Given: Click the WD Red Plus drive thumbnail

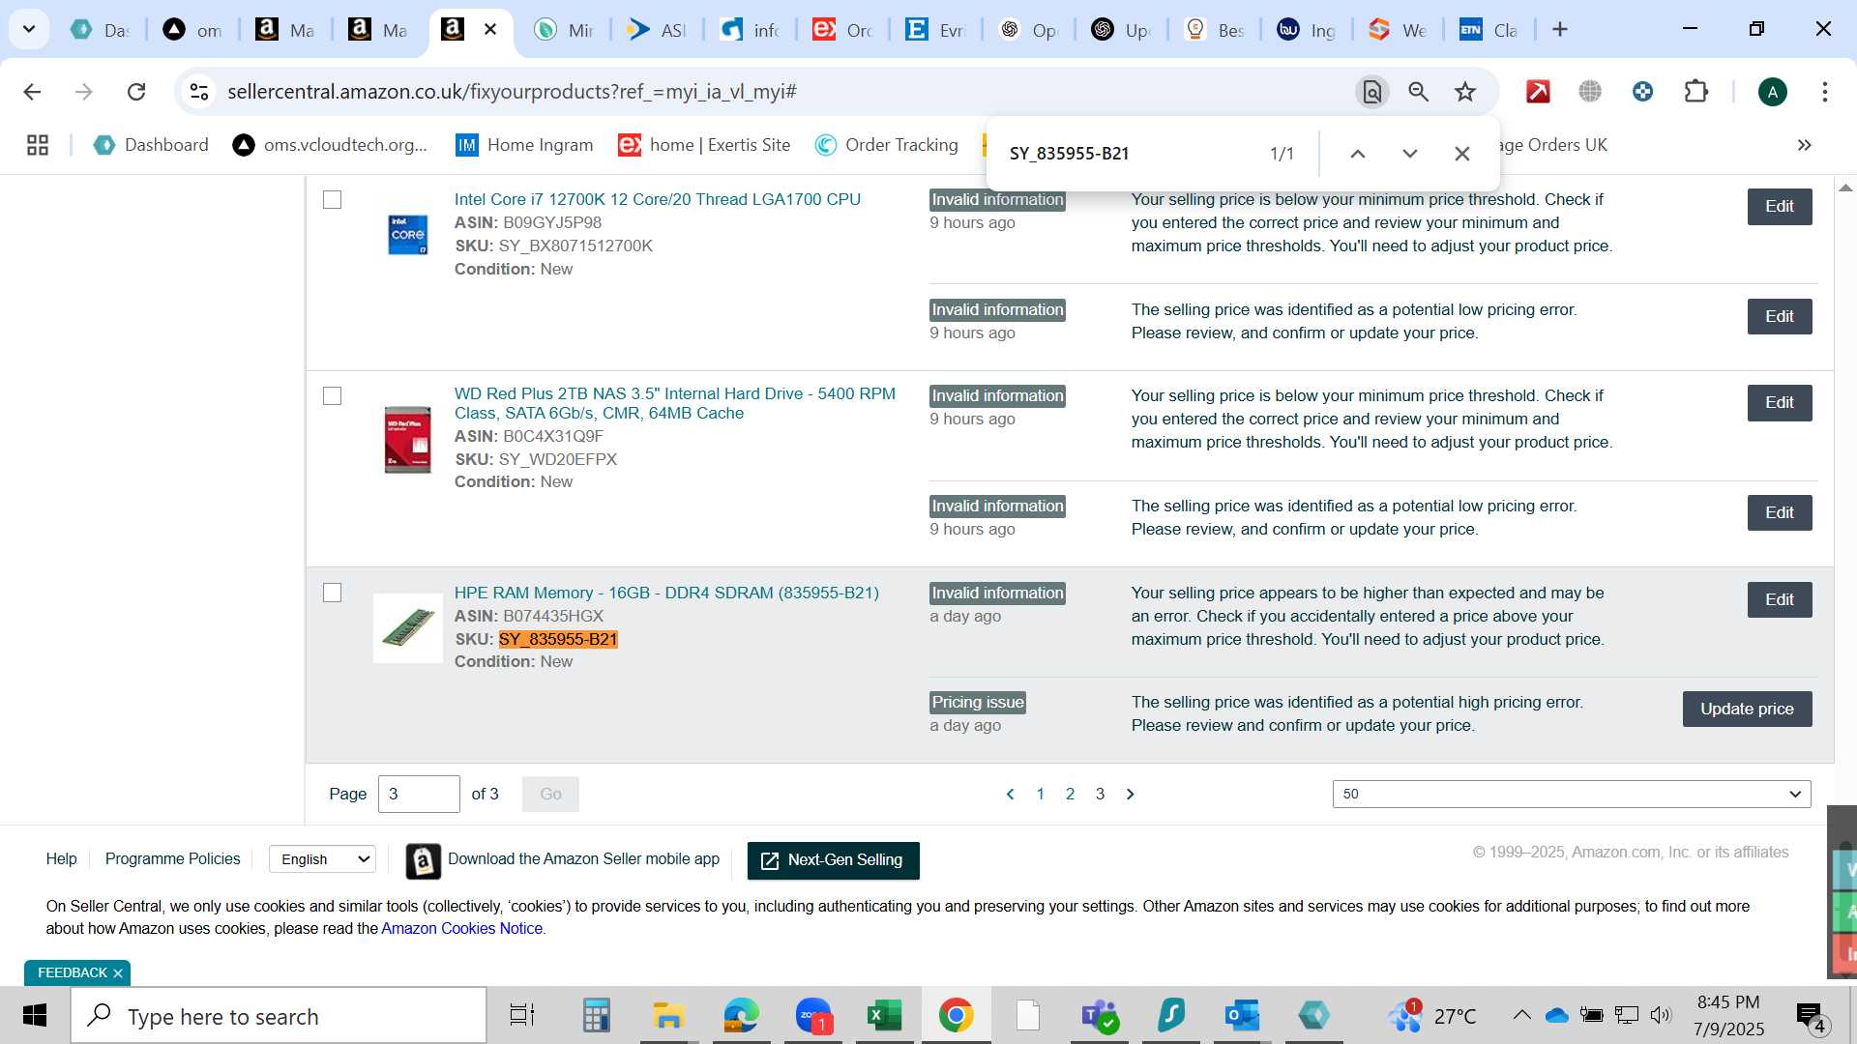Looking at the screenshot, I should (x=408, y=440).
